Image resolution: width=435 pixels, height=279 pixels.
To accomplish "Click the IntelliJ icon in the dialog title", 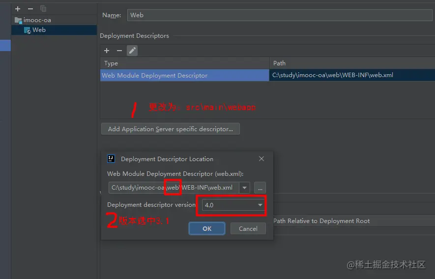I will point(111,159).
